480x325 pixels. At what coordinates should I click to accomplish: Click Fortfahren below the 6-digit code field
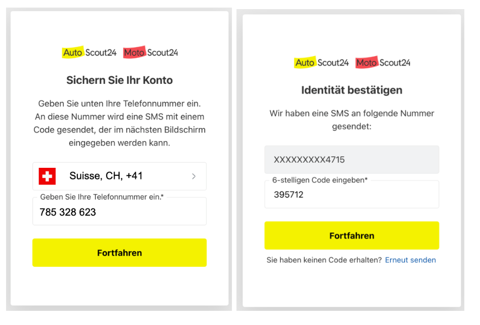[352, 236]
